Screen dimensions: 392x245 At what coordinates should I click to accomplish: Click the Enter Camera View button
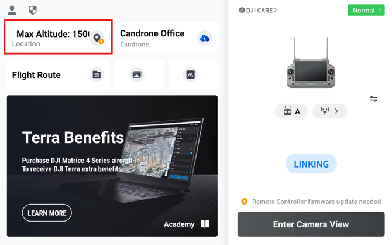point(311,224)
